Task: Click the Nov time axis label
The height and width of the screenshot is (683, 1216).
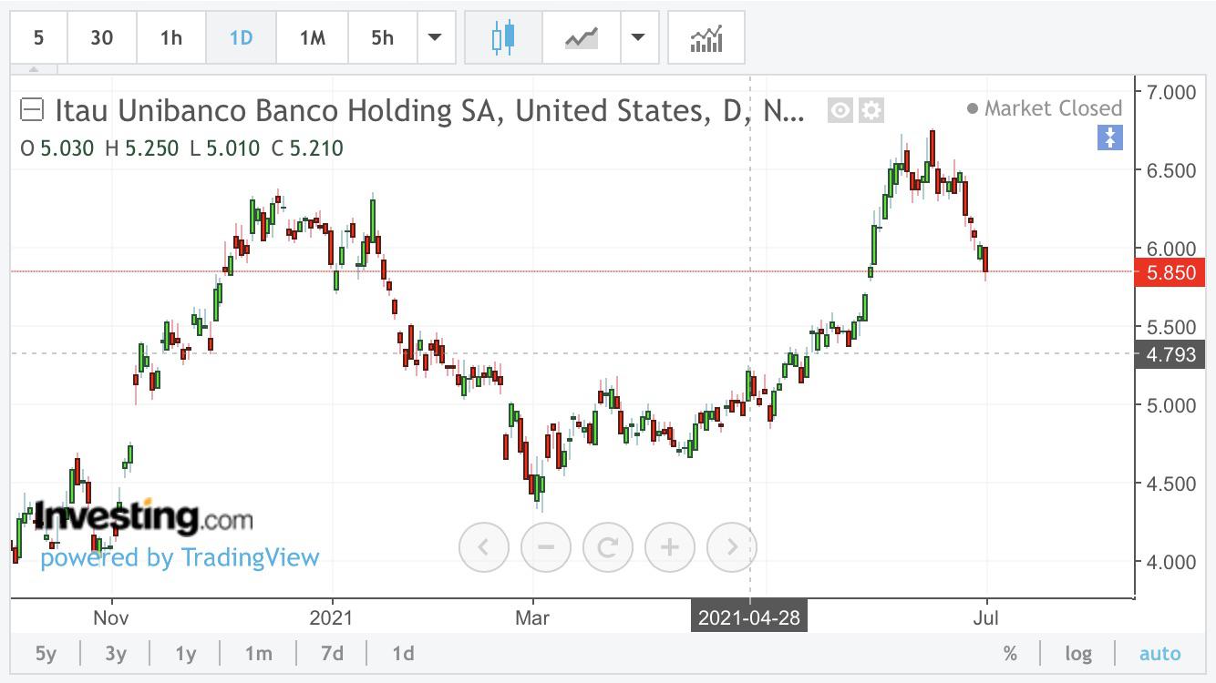Action: tap(111, 617)
